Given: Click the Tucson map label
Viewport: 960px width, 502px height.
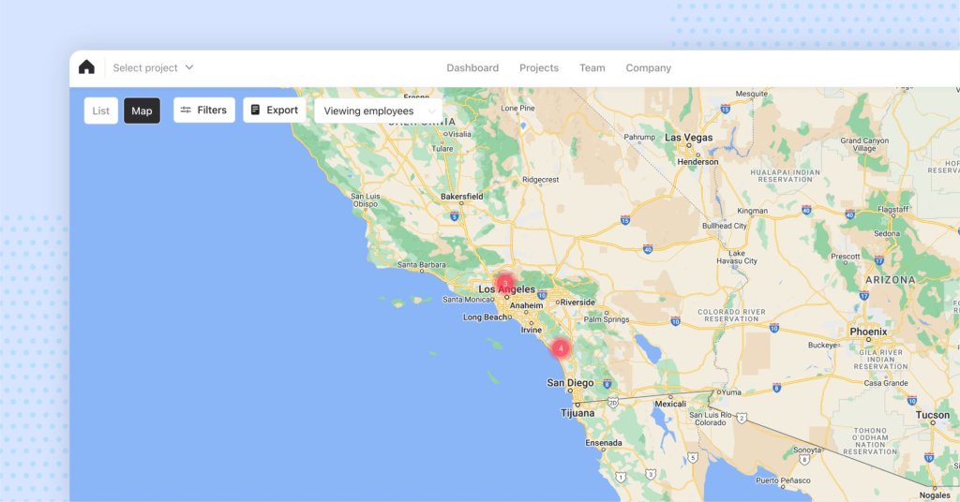Looking at the screenshot, I should click(x=933, y=415).
